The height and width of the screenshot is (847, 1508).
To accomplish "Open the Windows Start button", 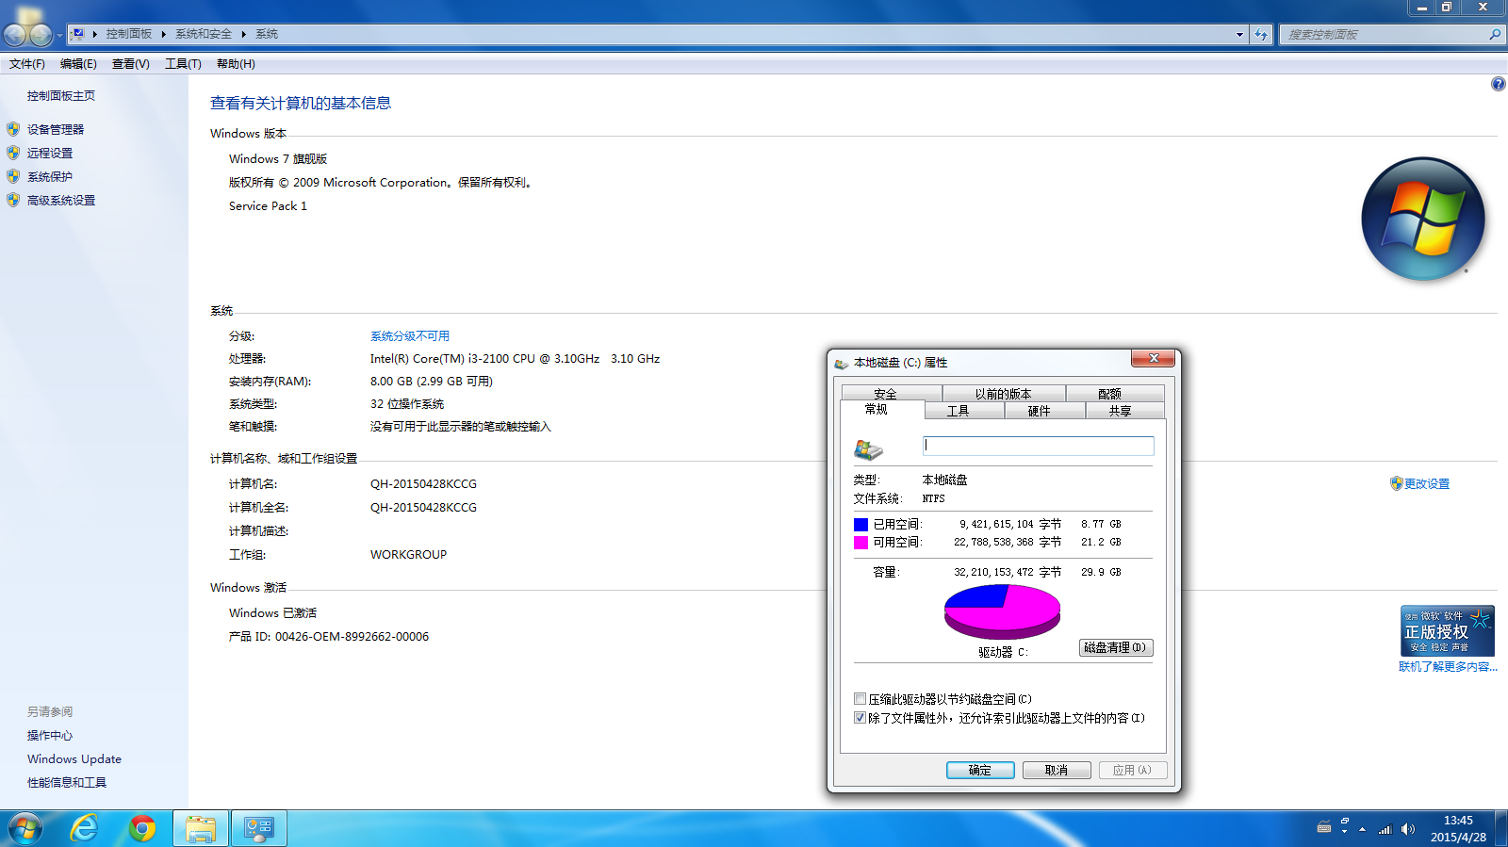I will pyautogui.click(x=25, y=828).
